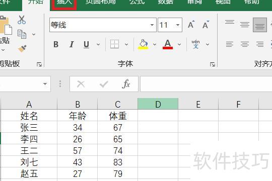The height and width of the screenshot is (181, 272).
Task: Select cell containing 李四
Action: (x=29, y=139)
